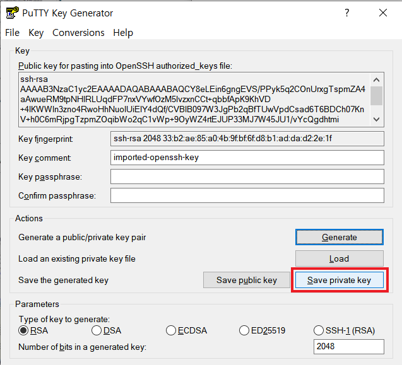The height and width of the screenshot is (365, 402).
Task: Click the 'Confirm passphrase' label
Action: pyautogui.click(x=57, y=195)
